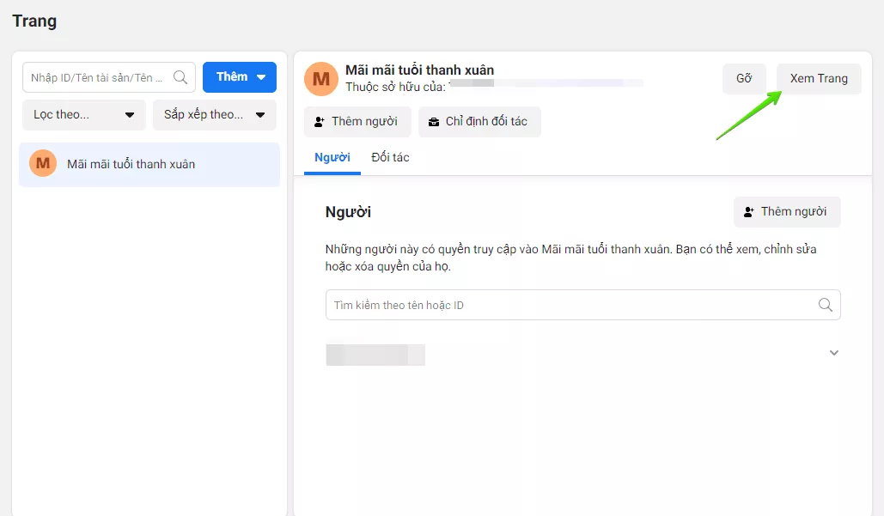Click the Xem Trang button

[819, 79]
